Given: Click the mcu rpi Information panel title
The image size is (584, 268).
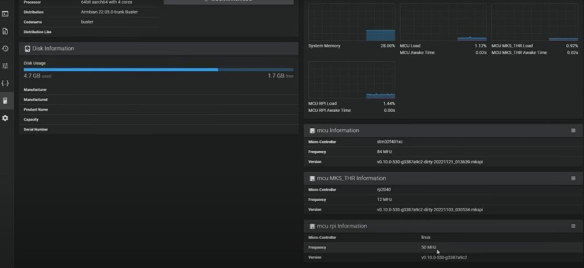Looking at the screenshot, I should click(x=342, y=227).
